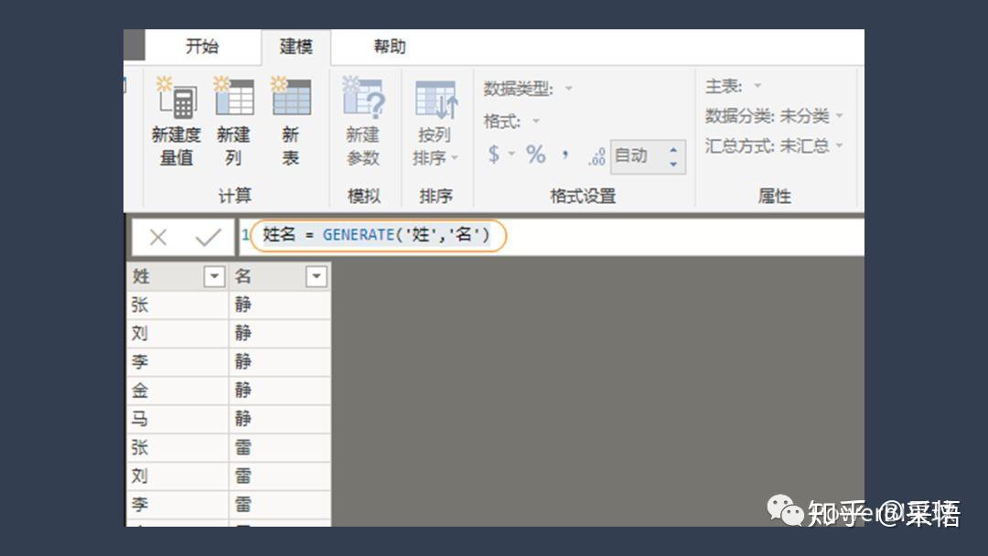
Task: Open the currency symbol dropdown arrow
Action: tap(511, 154)
